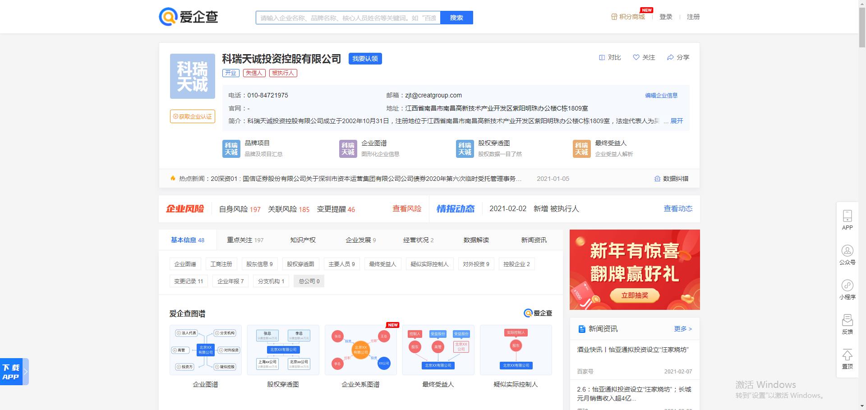Viewport: 866px width, 410px height.
Task: Open the 品牌项目 icon tile
Action: pyautogui.click(x=231, y=148)
